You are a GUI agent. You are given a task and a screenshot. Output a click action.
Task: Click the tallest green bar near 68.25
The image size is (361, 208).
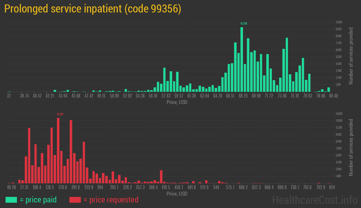pyautogui.click(x=242, y=59)
